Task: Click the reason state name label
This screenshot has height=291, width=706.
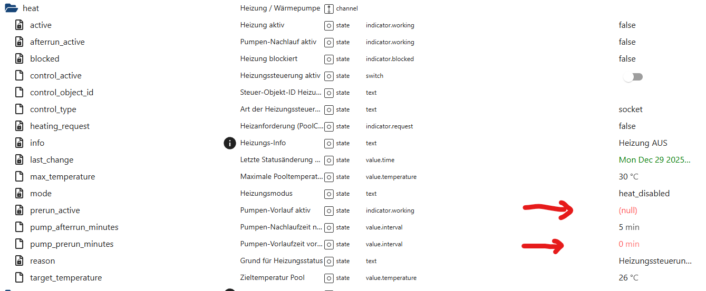Action: 42,261
